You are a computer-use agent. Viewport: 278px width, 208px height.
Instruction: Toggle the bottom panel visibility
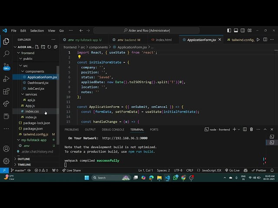pyautogui.click(x=236, y=31)
